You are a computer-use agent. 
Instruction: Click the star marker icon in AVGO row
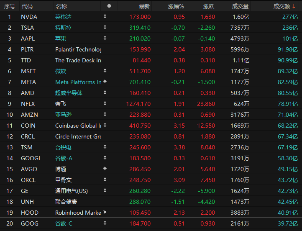(x=105, y=169)
